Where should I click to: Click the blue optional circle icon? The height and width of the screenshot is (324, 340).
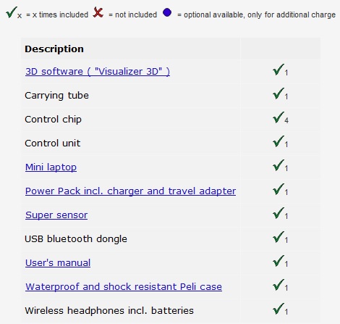click(x=167, y=12)
